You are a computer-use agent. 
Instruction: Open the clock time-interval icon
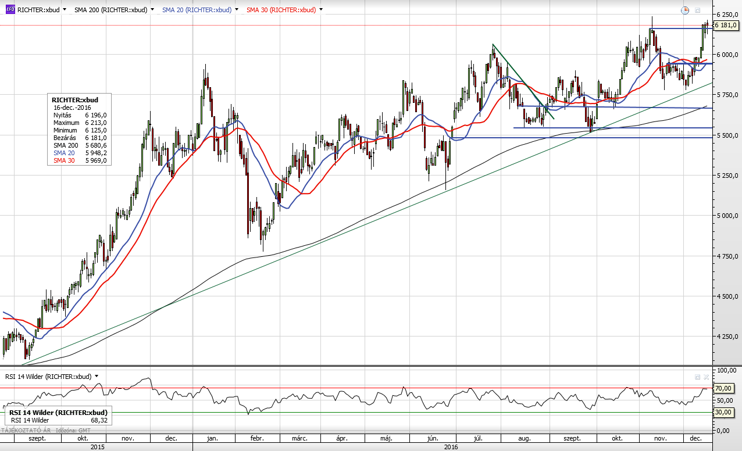tap(685, 10)
